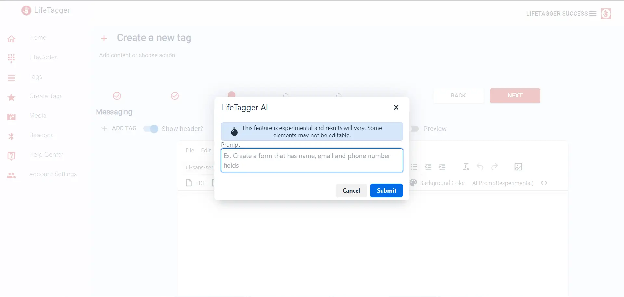The height and width of the screenshot is (297, 624).
Task: Open Help Center in sidebar
Action: 46,155
